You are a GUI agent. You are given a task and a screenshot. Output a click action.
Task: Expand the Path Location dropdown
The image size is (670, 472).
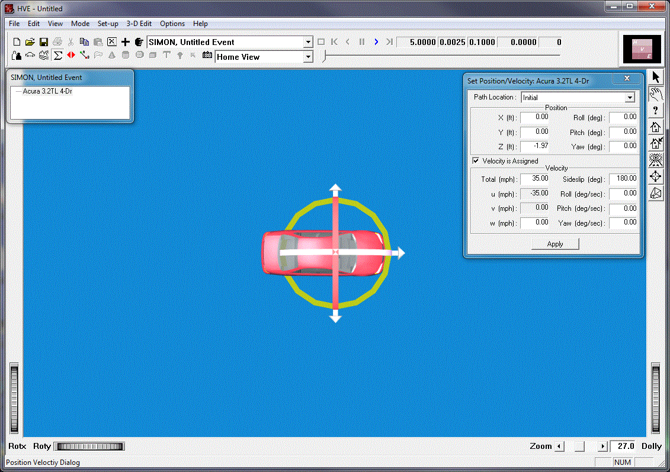pyautogui.click(x=630, y=98)
